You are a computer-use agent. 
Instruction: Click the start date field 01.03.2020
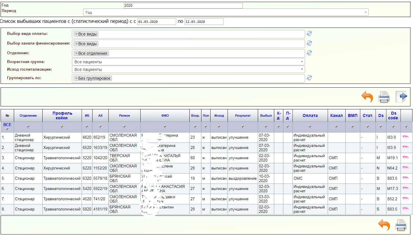tap(156, 22)
